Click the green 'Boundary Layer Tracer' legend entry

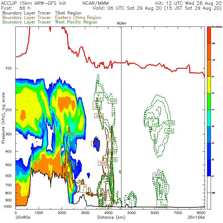tap(27, 22)
